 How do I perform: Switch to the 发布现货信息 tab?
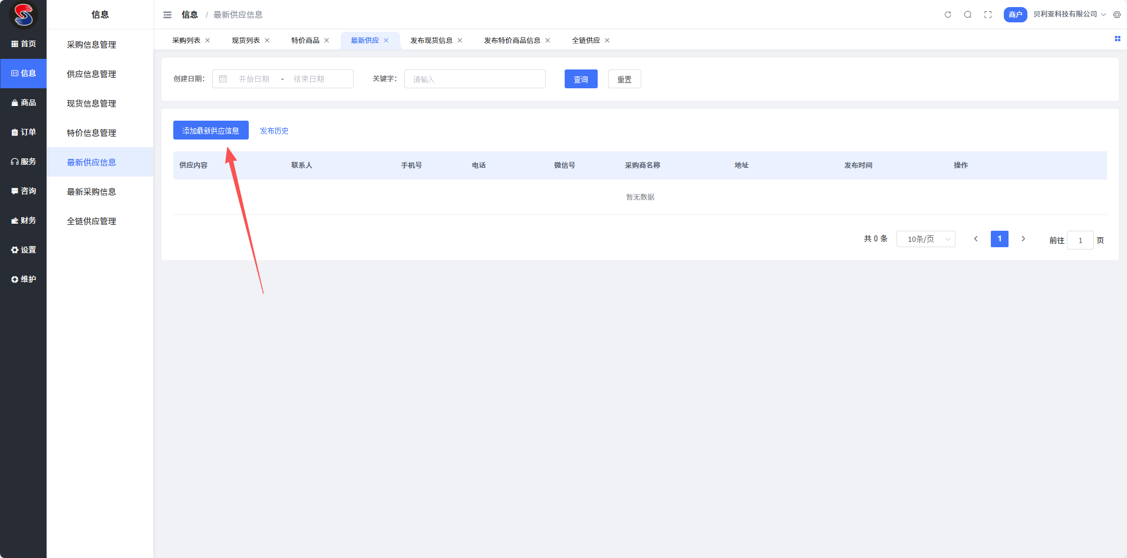[x=431, y=41]
